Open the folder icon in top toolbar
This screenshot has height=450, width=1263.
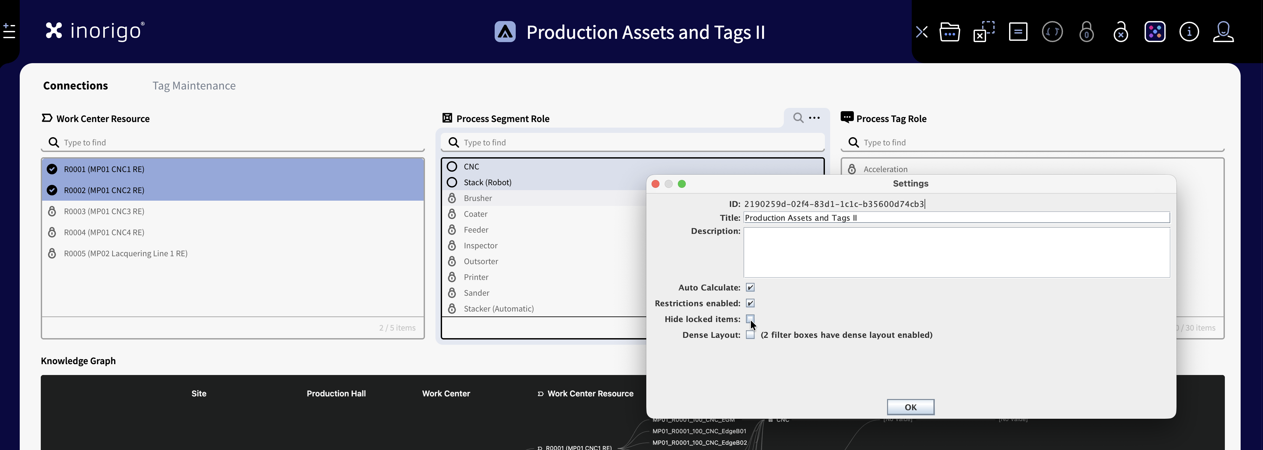950,32
